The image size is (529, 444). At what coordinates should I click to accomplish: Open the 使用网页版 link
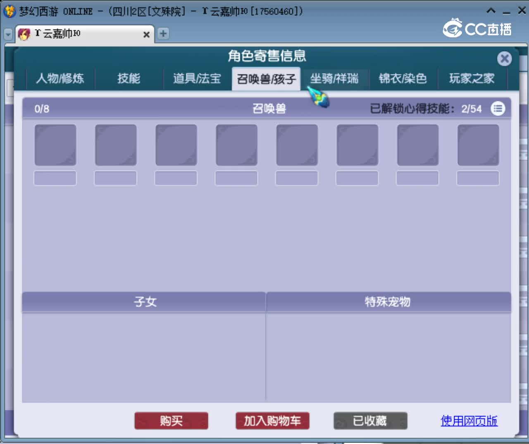(x=469, y=421)
